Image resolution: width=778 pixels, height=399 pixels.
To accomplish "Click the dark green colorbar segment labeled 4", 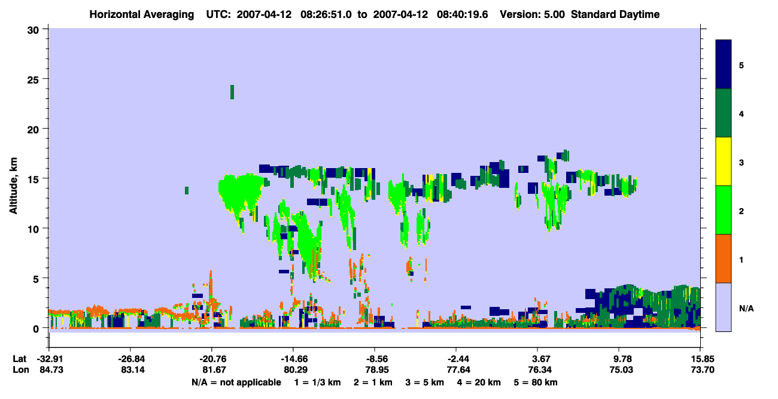I will [x=724, y=113].
